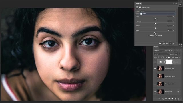Lock transparent pixels icon
Image resolution: width=183 pixels, height=103 pixels.
point(158,57)
